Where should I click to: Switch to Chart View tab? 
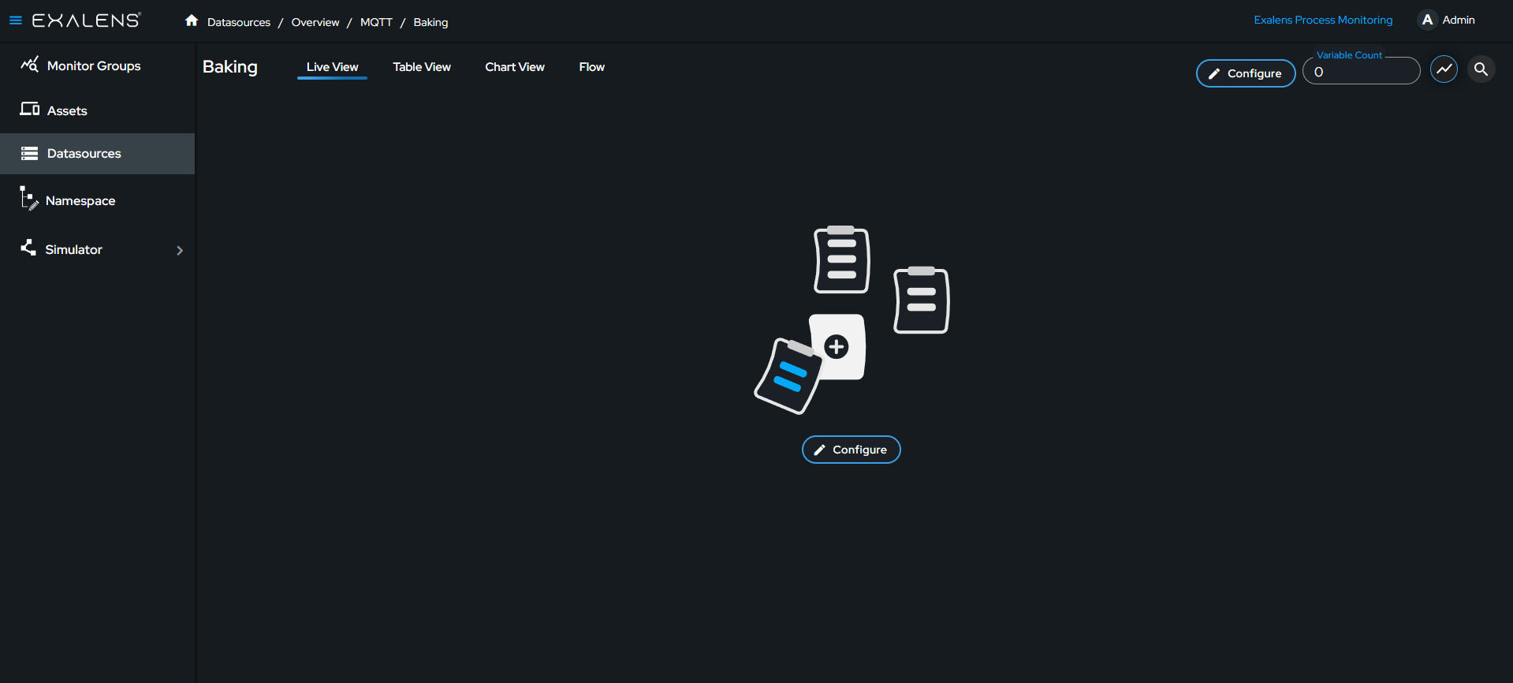(515, 67)
